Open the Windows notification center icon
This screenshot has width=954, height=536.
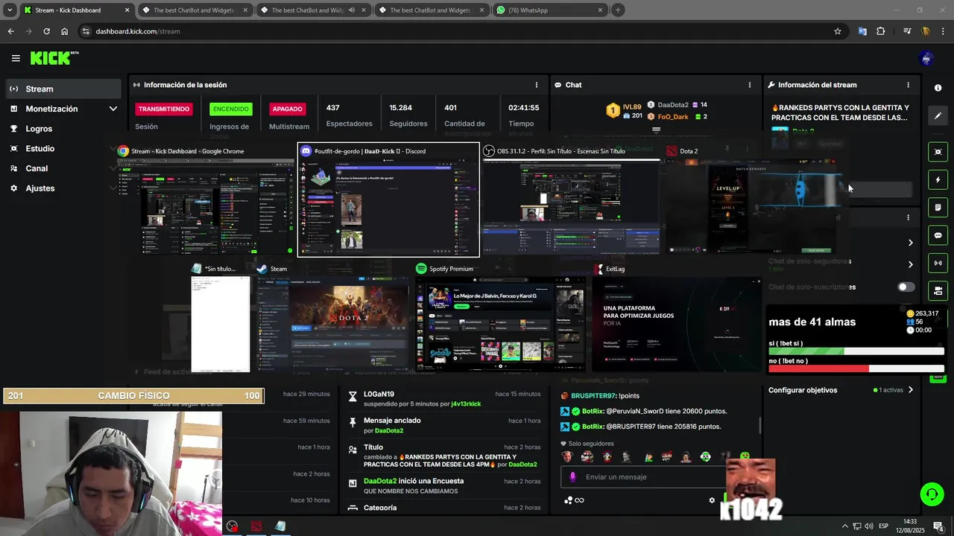click(x=938, y=526)
